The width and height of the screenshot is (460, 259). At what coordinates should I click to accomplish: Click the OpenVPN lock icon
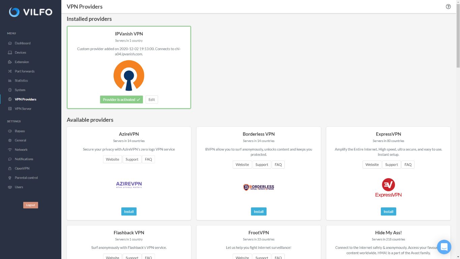[x=10, y=168]
